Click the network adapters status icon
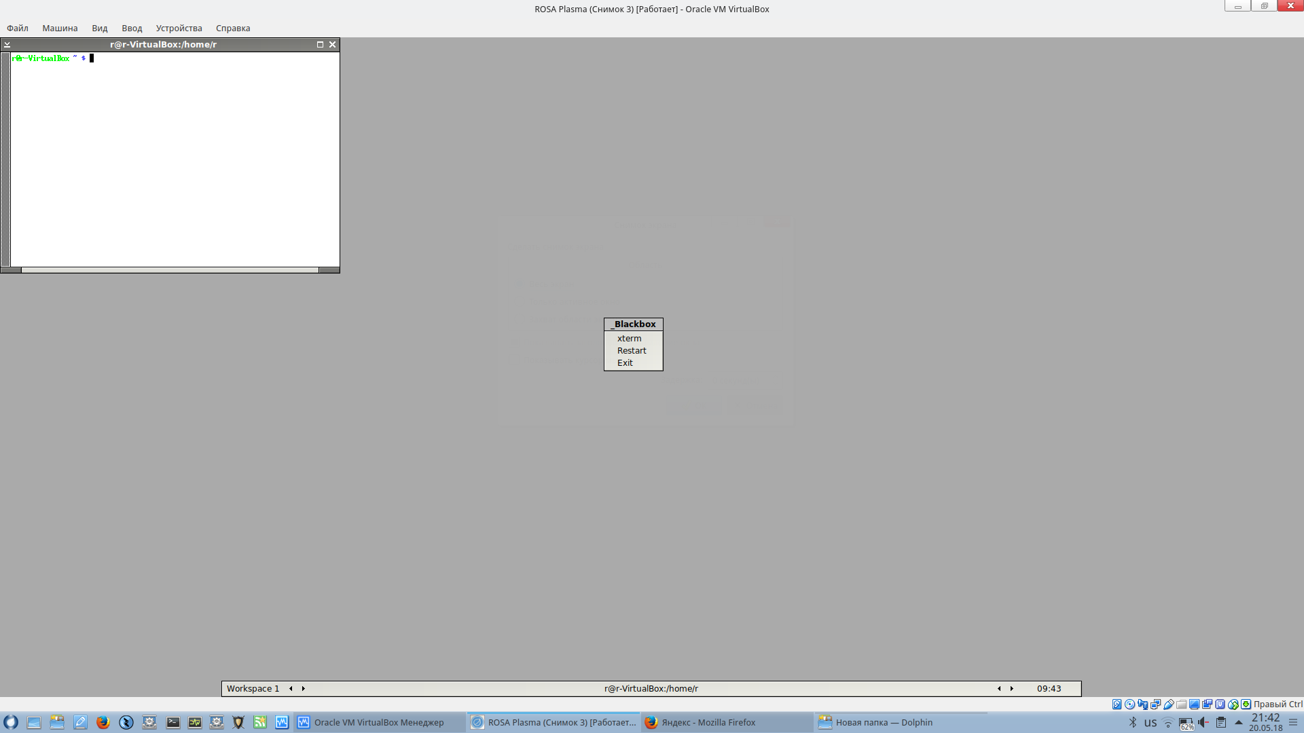 pos(1155,704)
